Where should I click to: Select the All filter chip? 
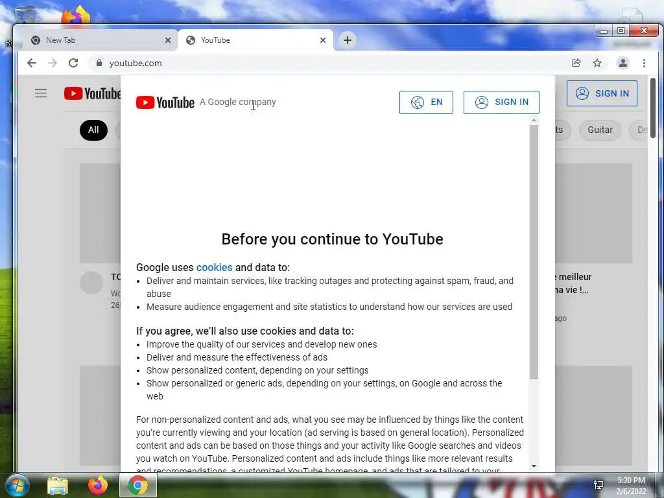[x=93, y=130]
